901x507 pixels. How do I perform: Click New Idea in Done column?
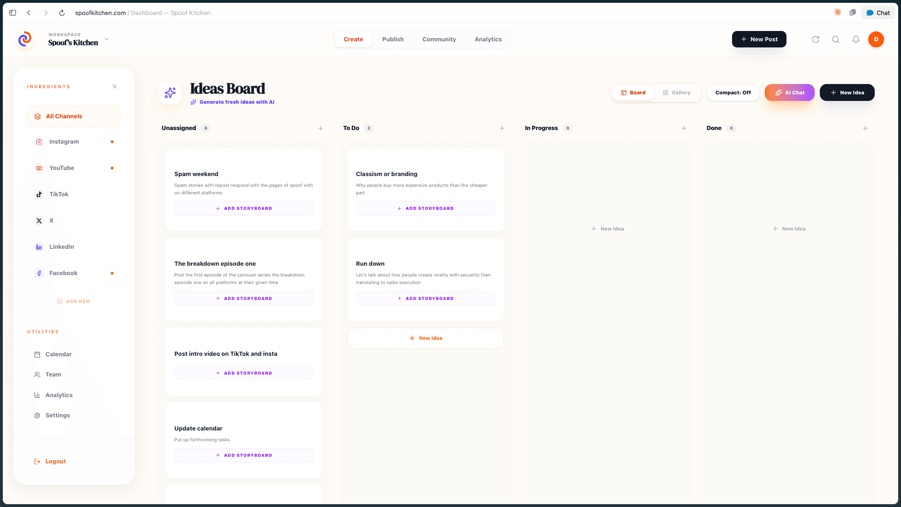[x=788, y=229]
